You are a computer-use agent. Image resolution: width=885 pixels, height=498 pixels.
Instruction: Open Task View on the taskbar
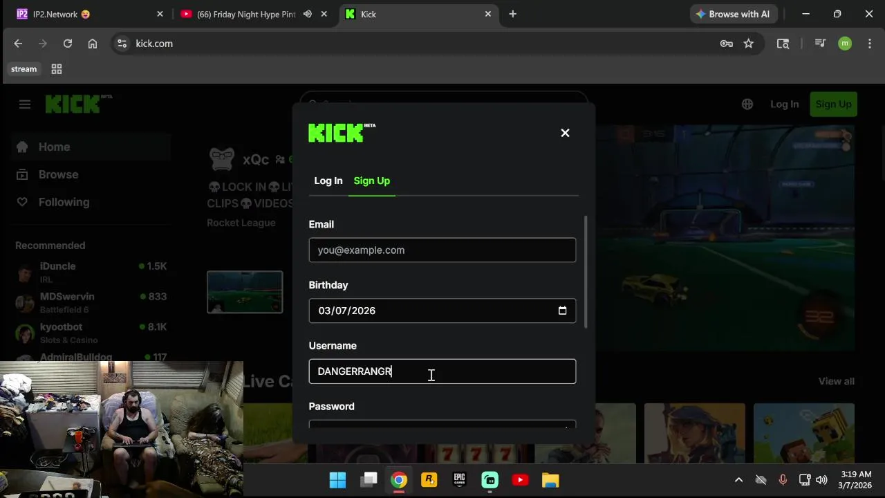[x=369, y=480]
